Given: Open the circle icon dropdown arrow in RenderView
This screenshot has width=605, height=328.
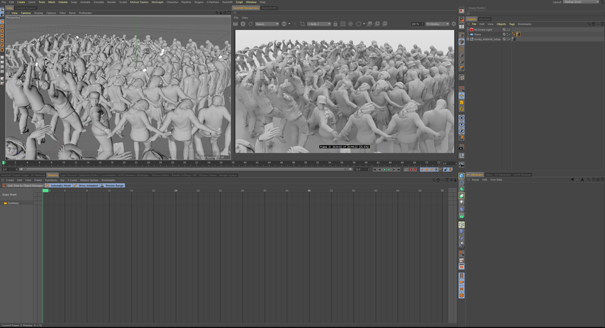Looking at the screenshot, I should coord(364,24).
